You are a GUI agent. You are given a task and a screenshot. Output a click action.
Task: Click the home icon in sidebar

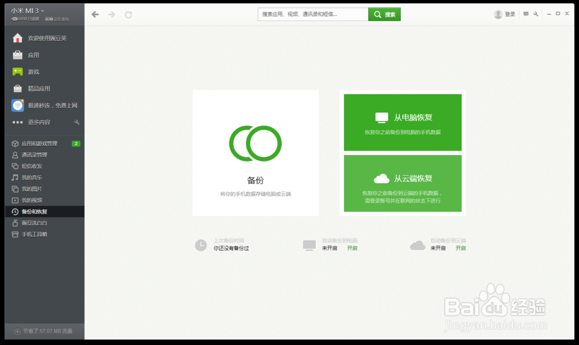pos(17,38)
